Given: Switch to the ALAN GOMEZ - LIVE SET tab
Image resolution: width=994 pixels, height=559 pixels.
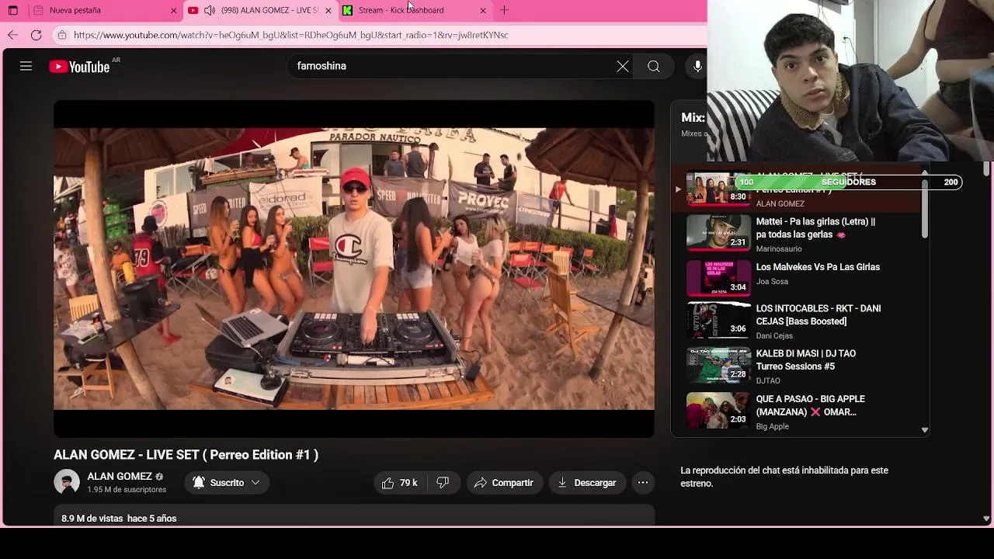Looking at the screenshot, I should pos(260,10).
